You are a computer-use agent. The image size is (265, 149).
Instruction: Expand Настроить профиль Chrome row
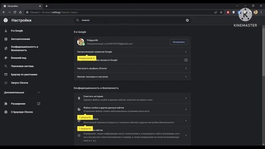pos(132,68)
